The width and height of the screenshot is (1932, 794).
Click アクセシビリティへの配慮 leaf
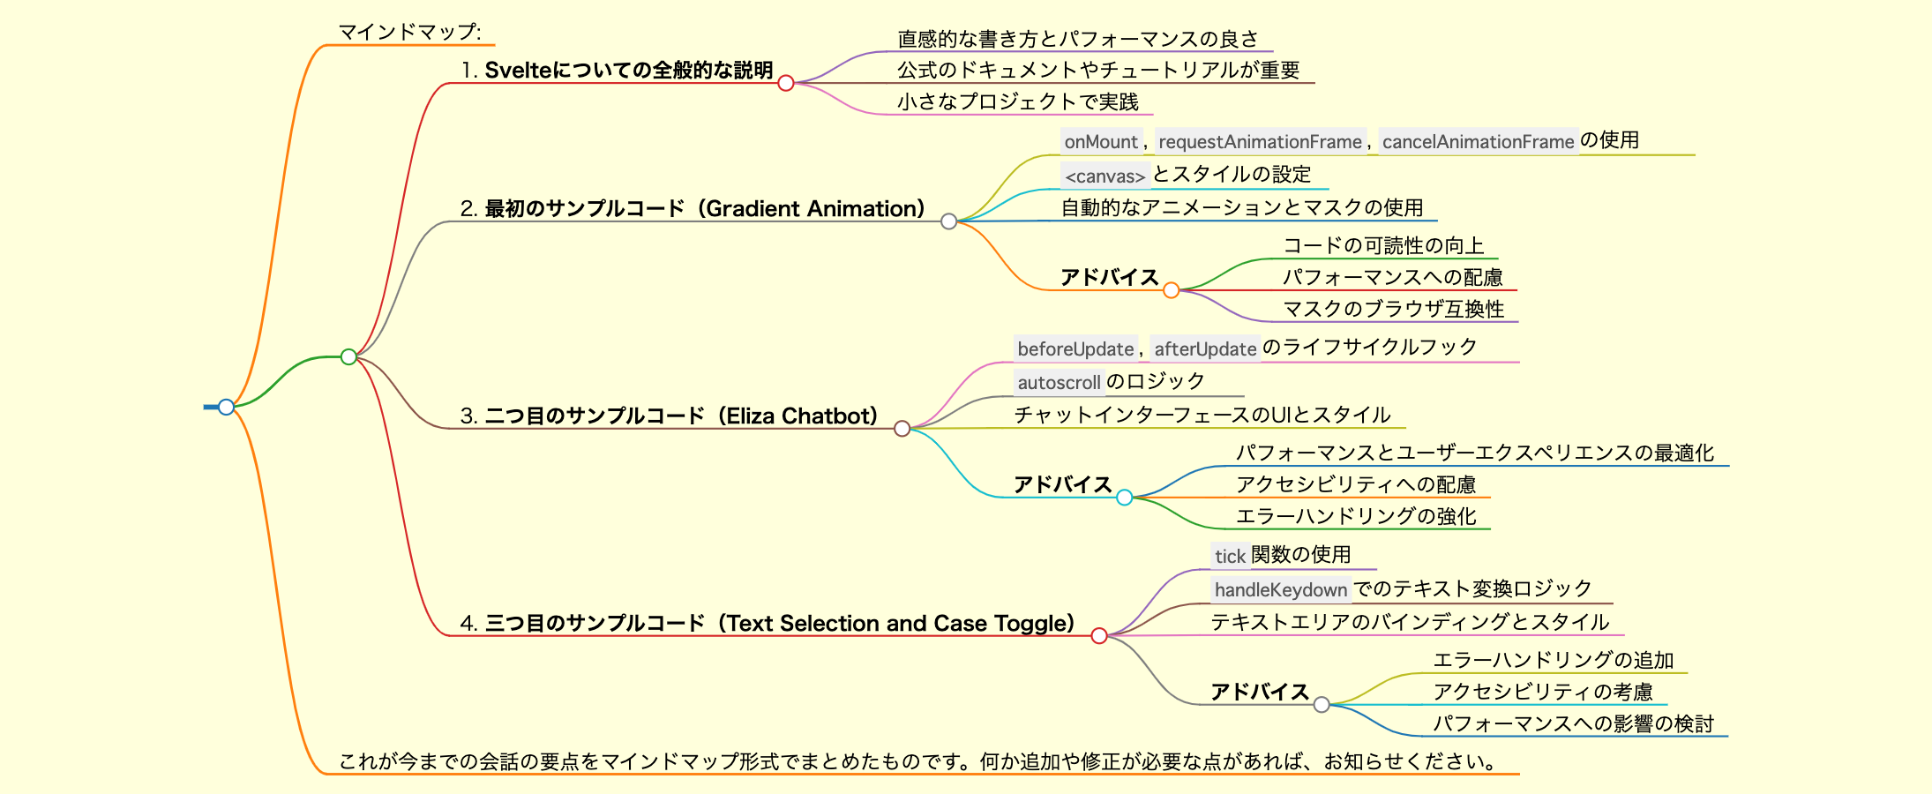coord(1356,484)
